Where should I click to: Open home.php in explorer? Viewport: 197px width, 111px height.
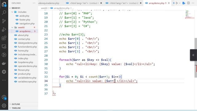click(x=23, y=51)
